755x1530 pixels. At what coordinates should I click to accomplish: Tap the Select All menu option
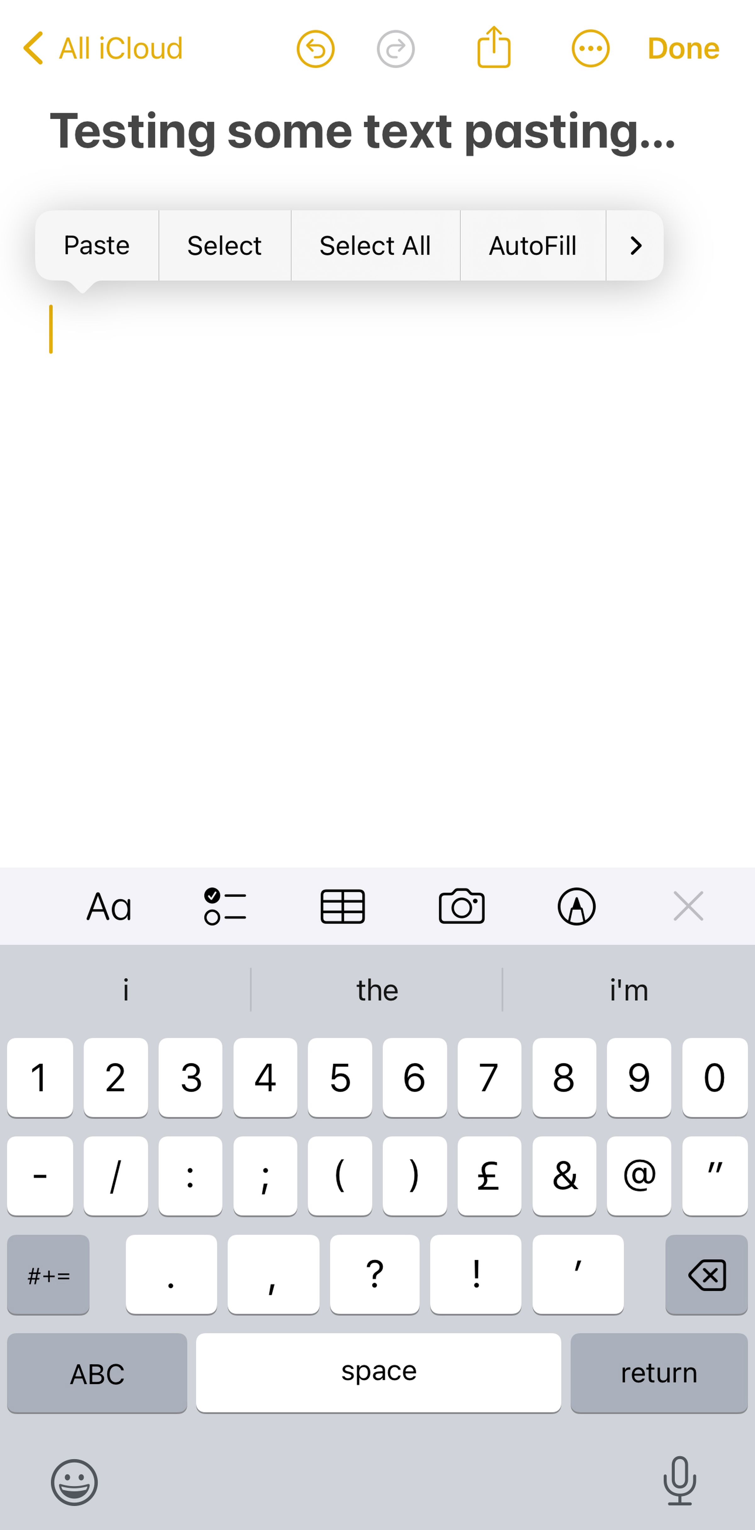(x=376, y=245)
